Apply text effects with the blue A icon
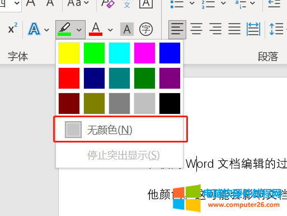Viewport: 287px width, 216px height. pyautogui.click(x=34, y=29)
